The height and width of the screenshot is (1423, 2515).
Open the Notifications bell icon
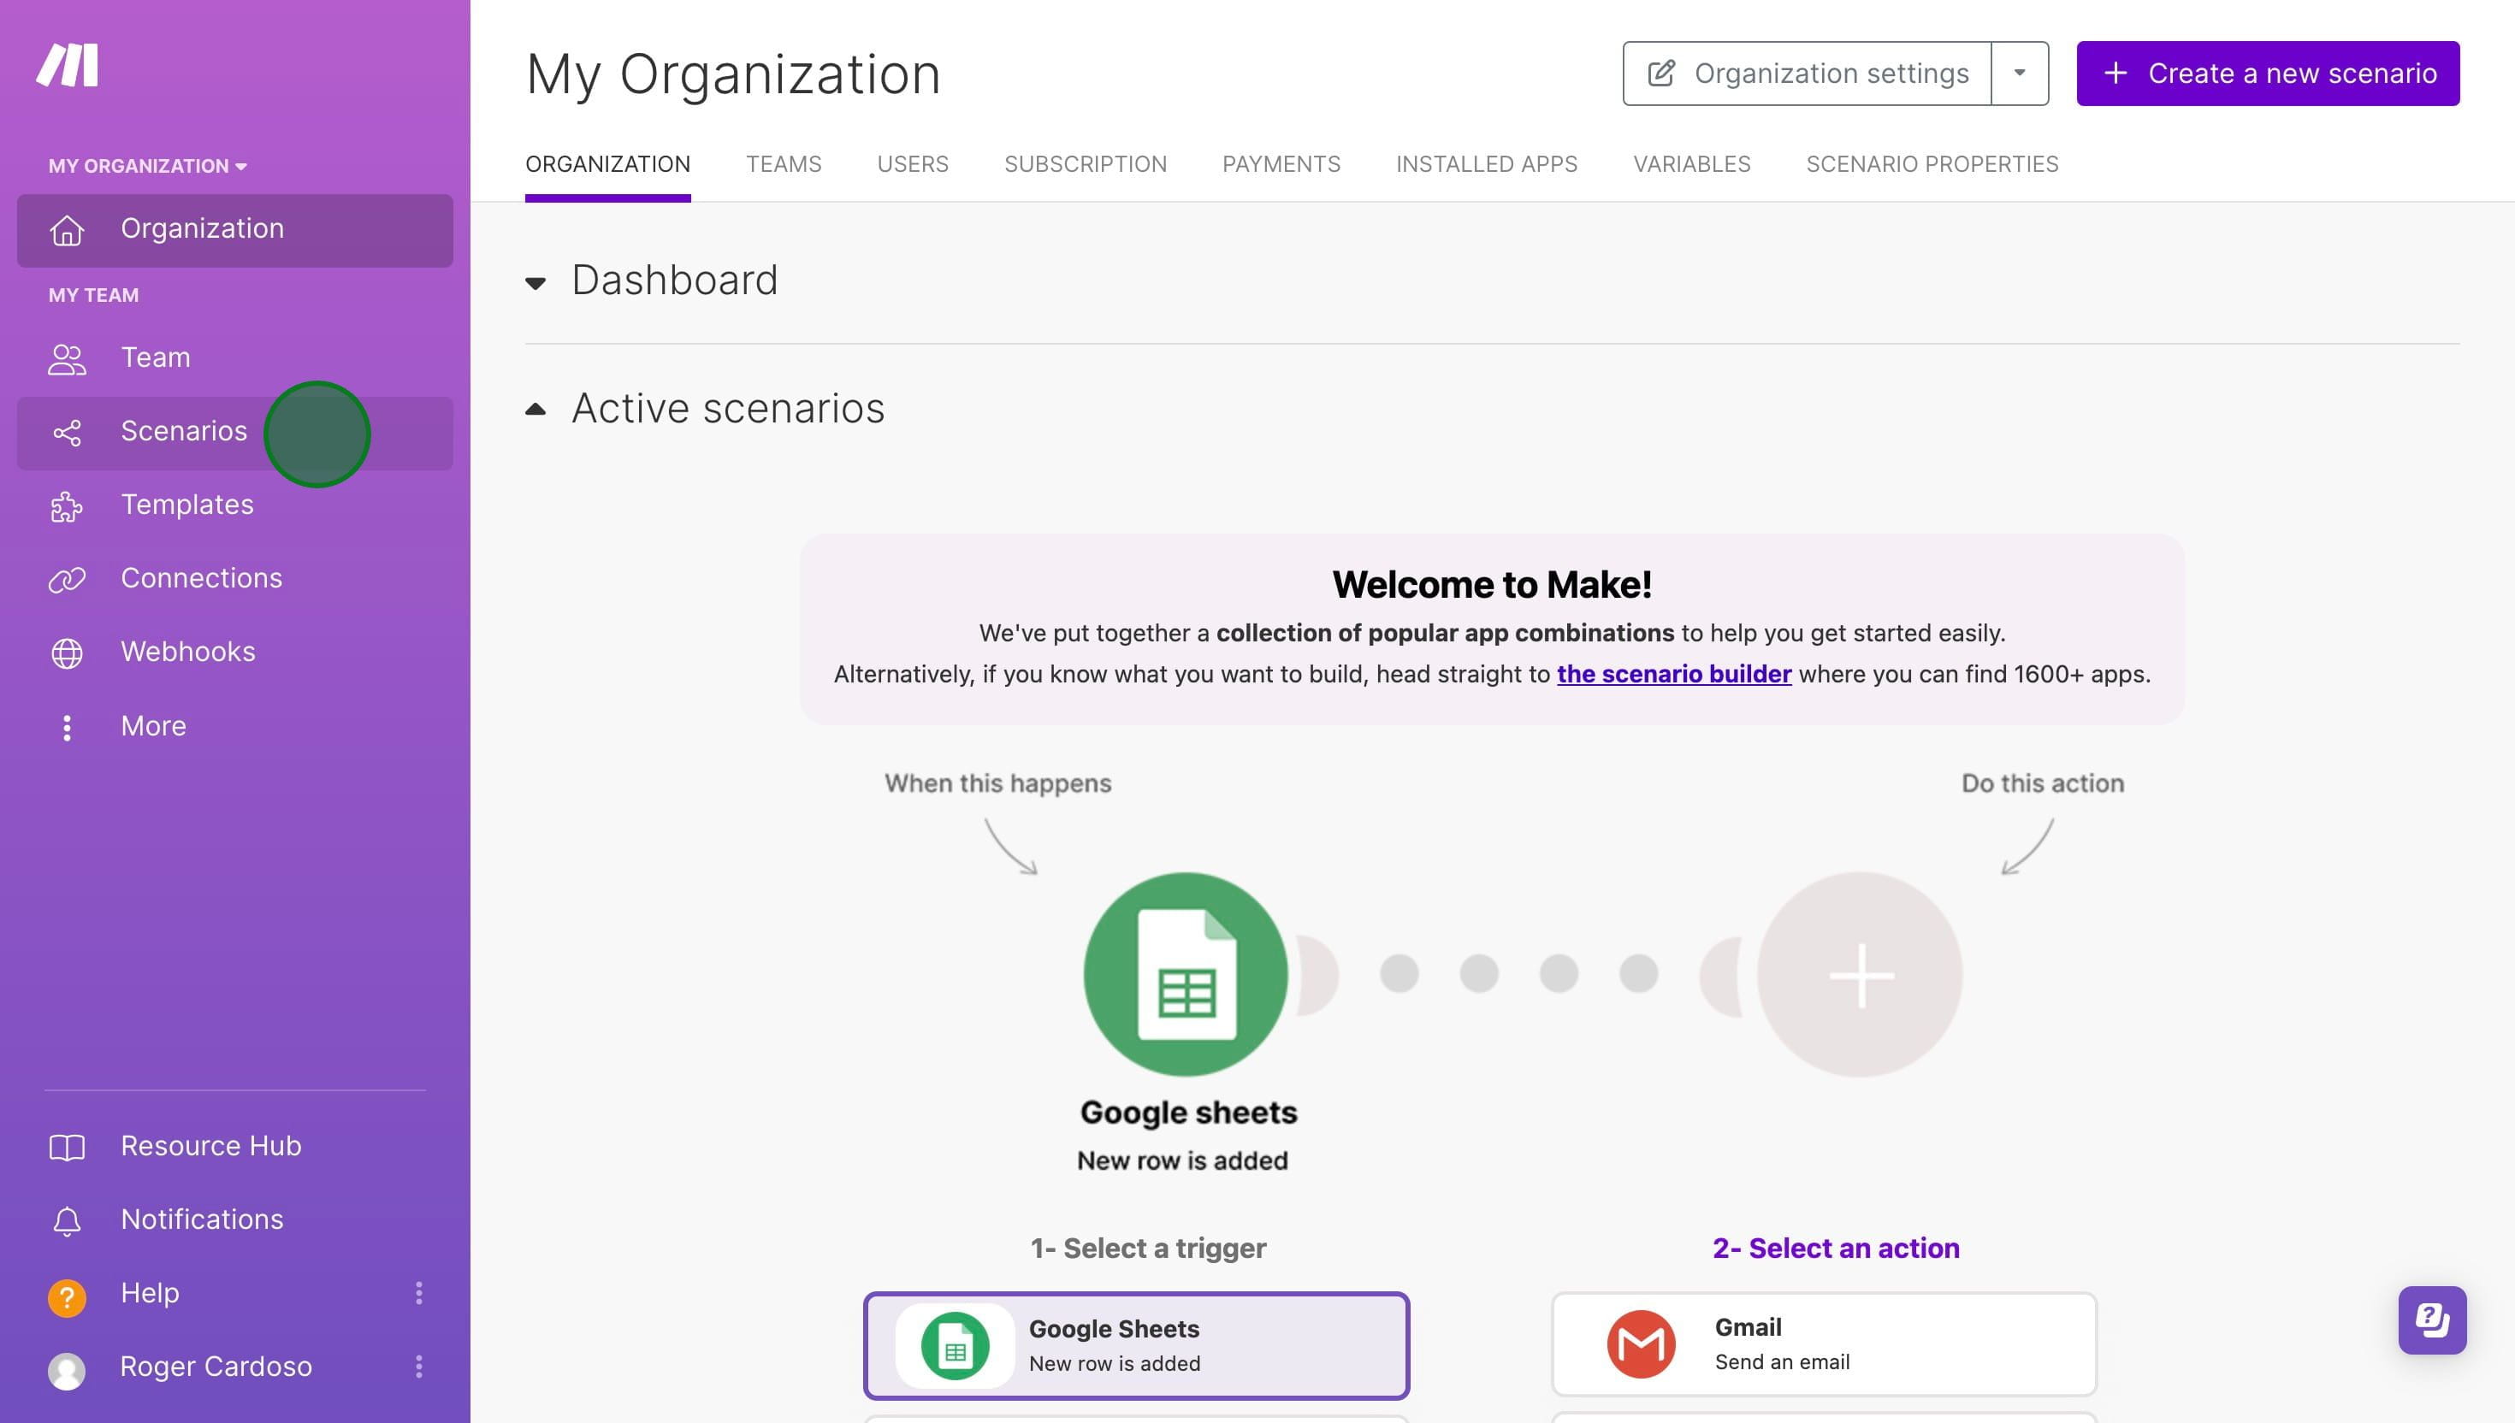67,1220
